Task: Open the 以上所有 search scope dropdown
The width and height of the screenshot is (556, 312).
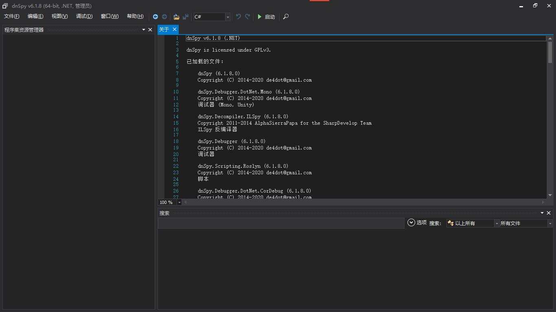Action: pyautogui.click(x=496, y=223)
